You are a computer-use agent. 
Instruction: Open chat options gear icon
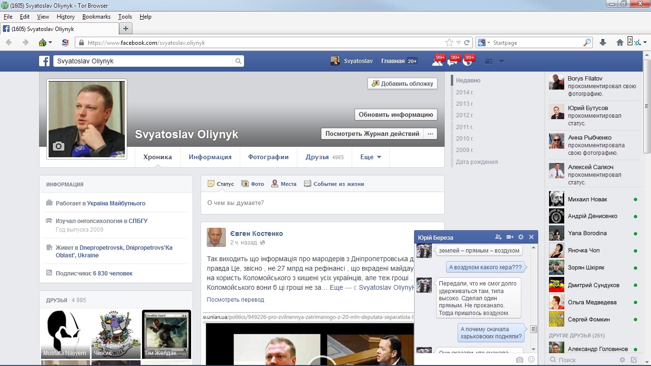[x=521, y=237]
